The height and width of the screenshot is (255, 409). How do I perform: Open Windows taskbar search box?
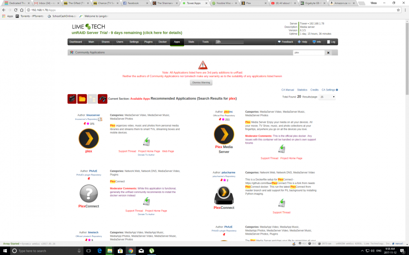coord(47,251)
